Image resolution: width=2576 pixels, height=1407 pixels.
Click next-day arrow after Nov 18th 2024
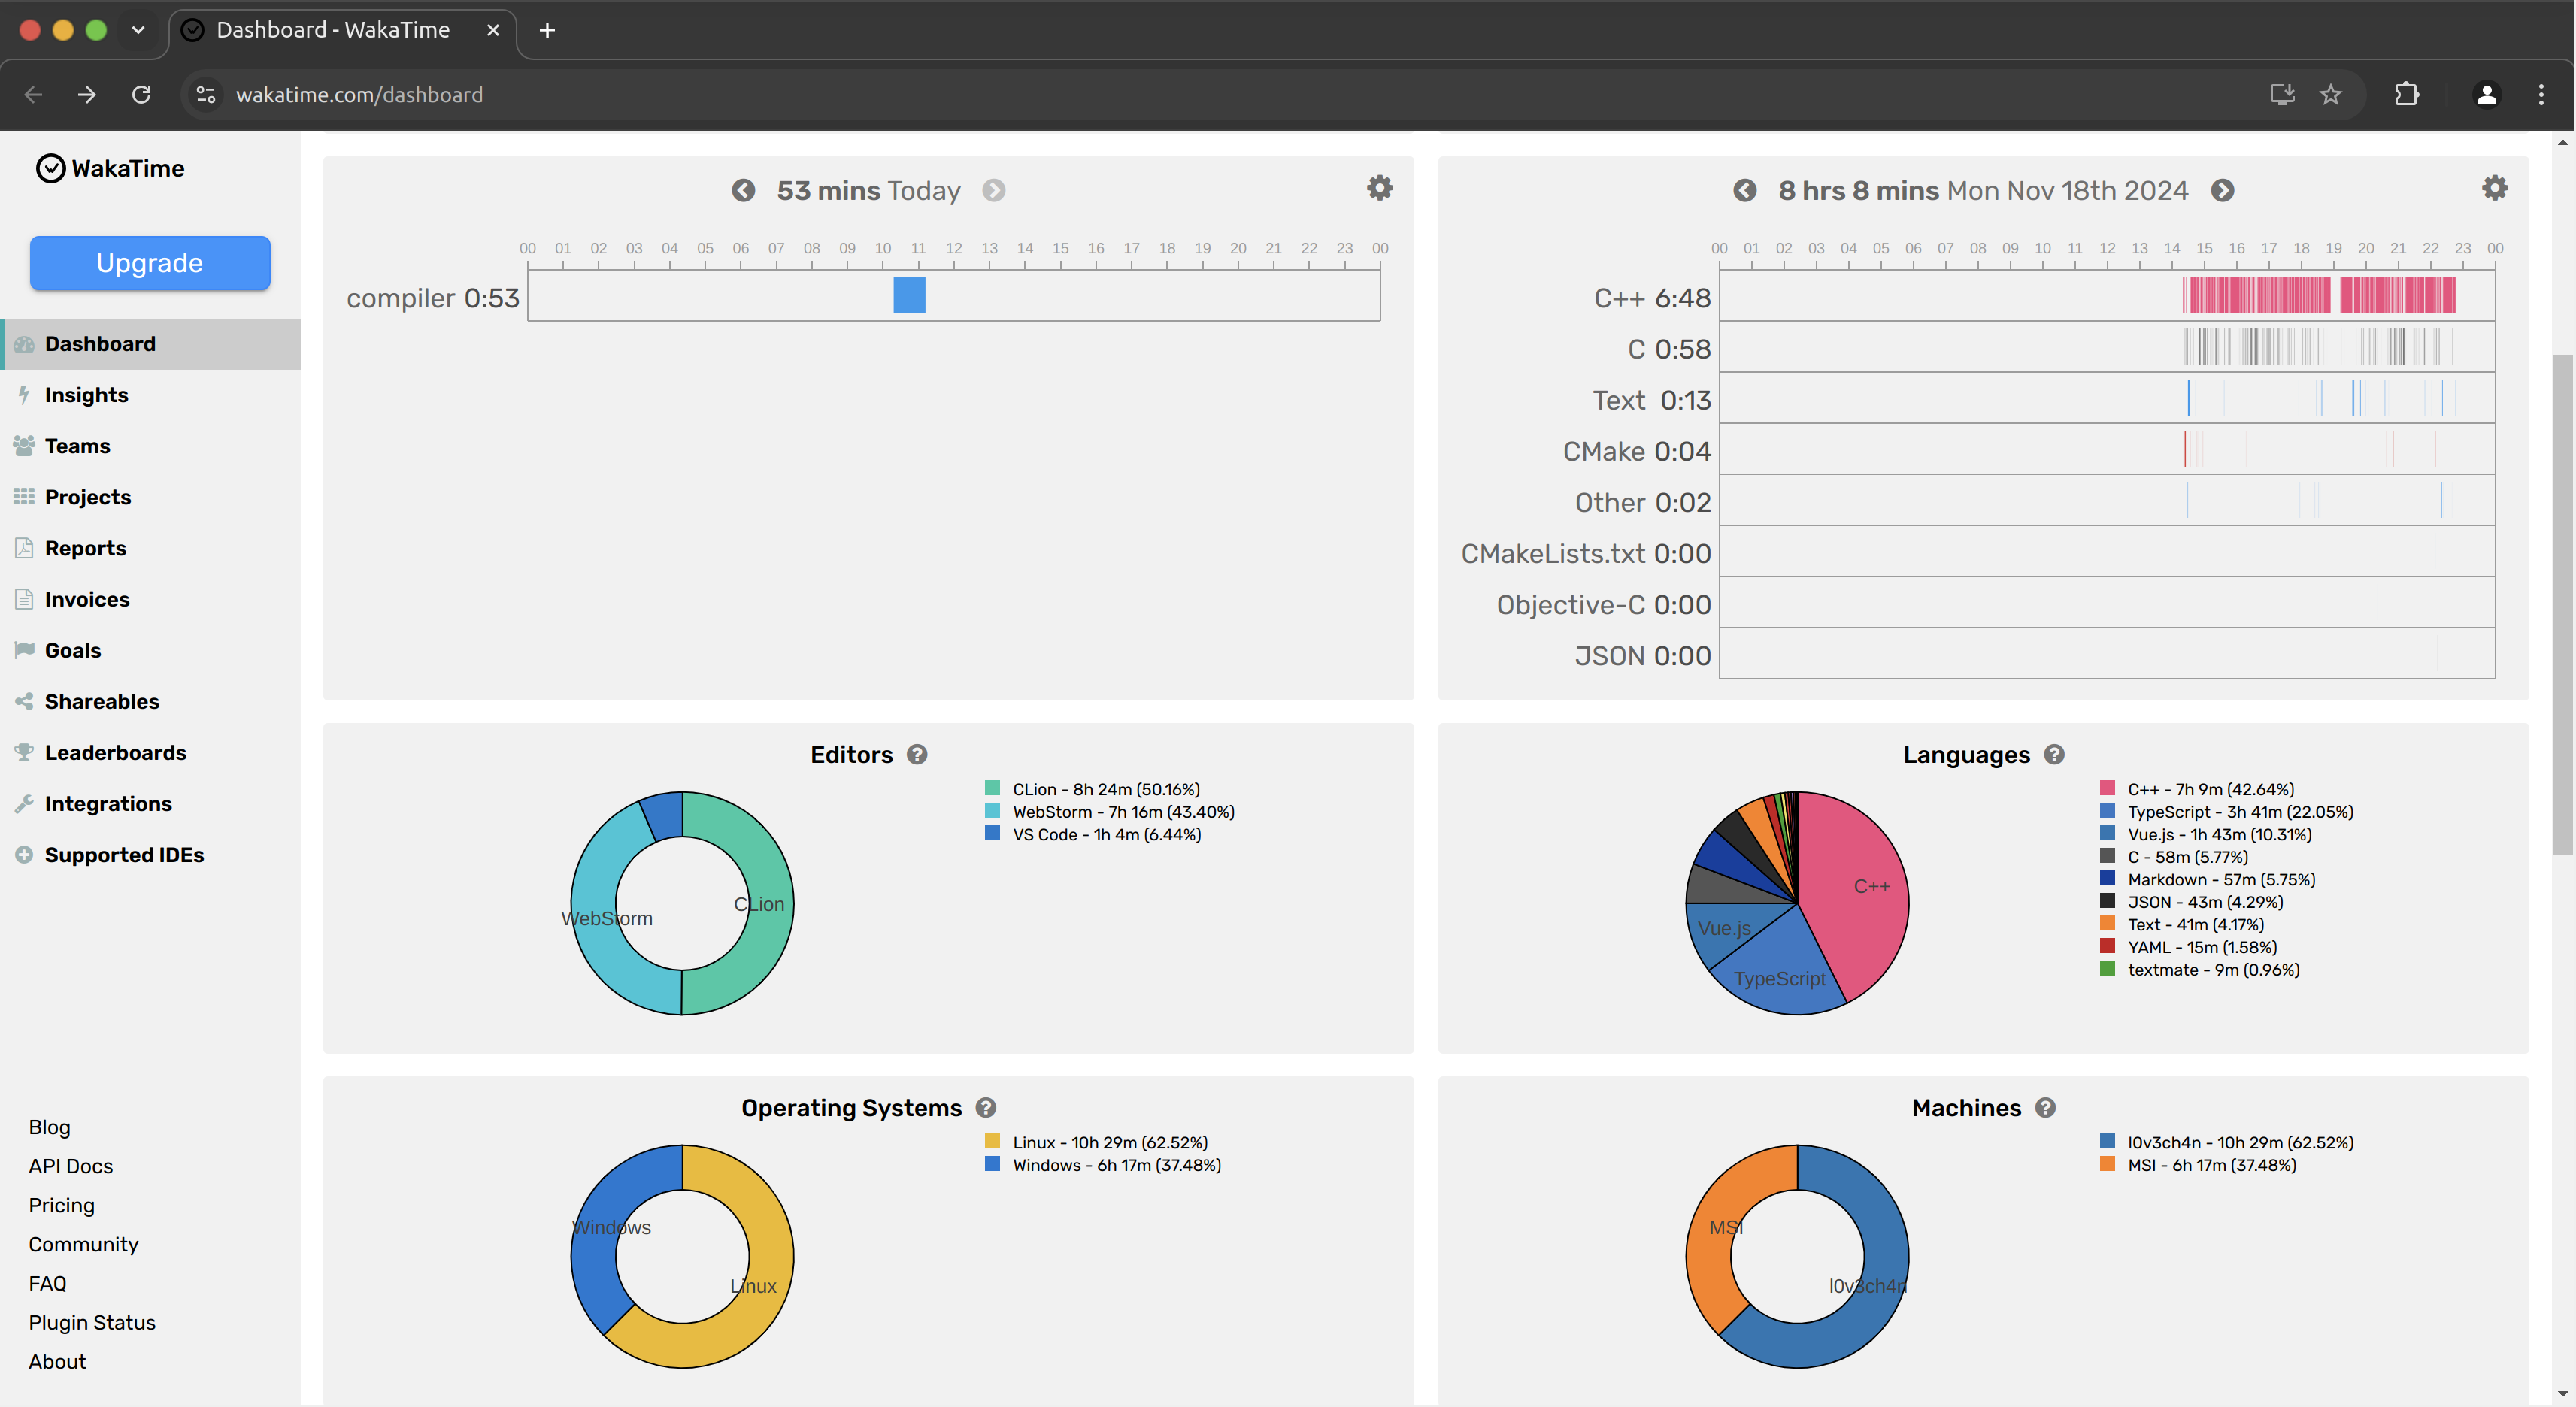coord(2222,190)
